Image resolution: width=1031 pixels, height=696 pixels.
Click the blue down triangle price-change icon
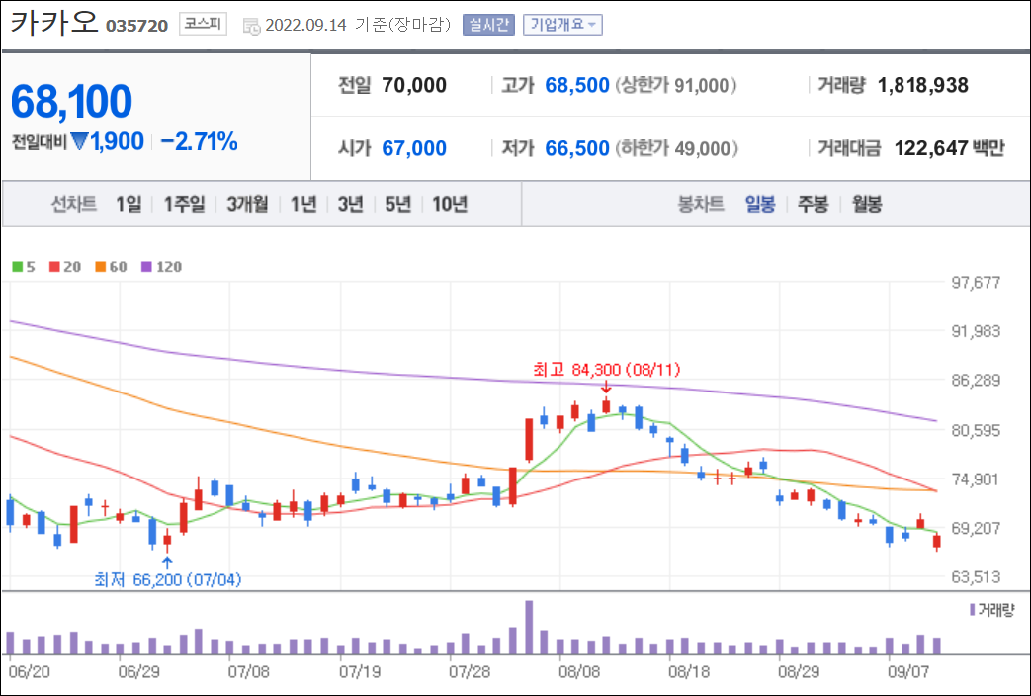click(x=80, y=141)
